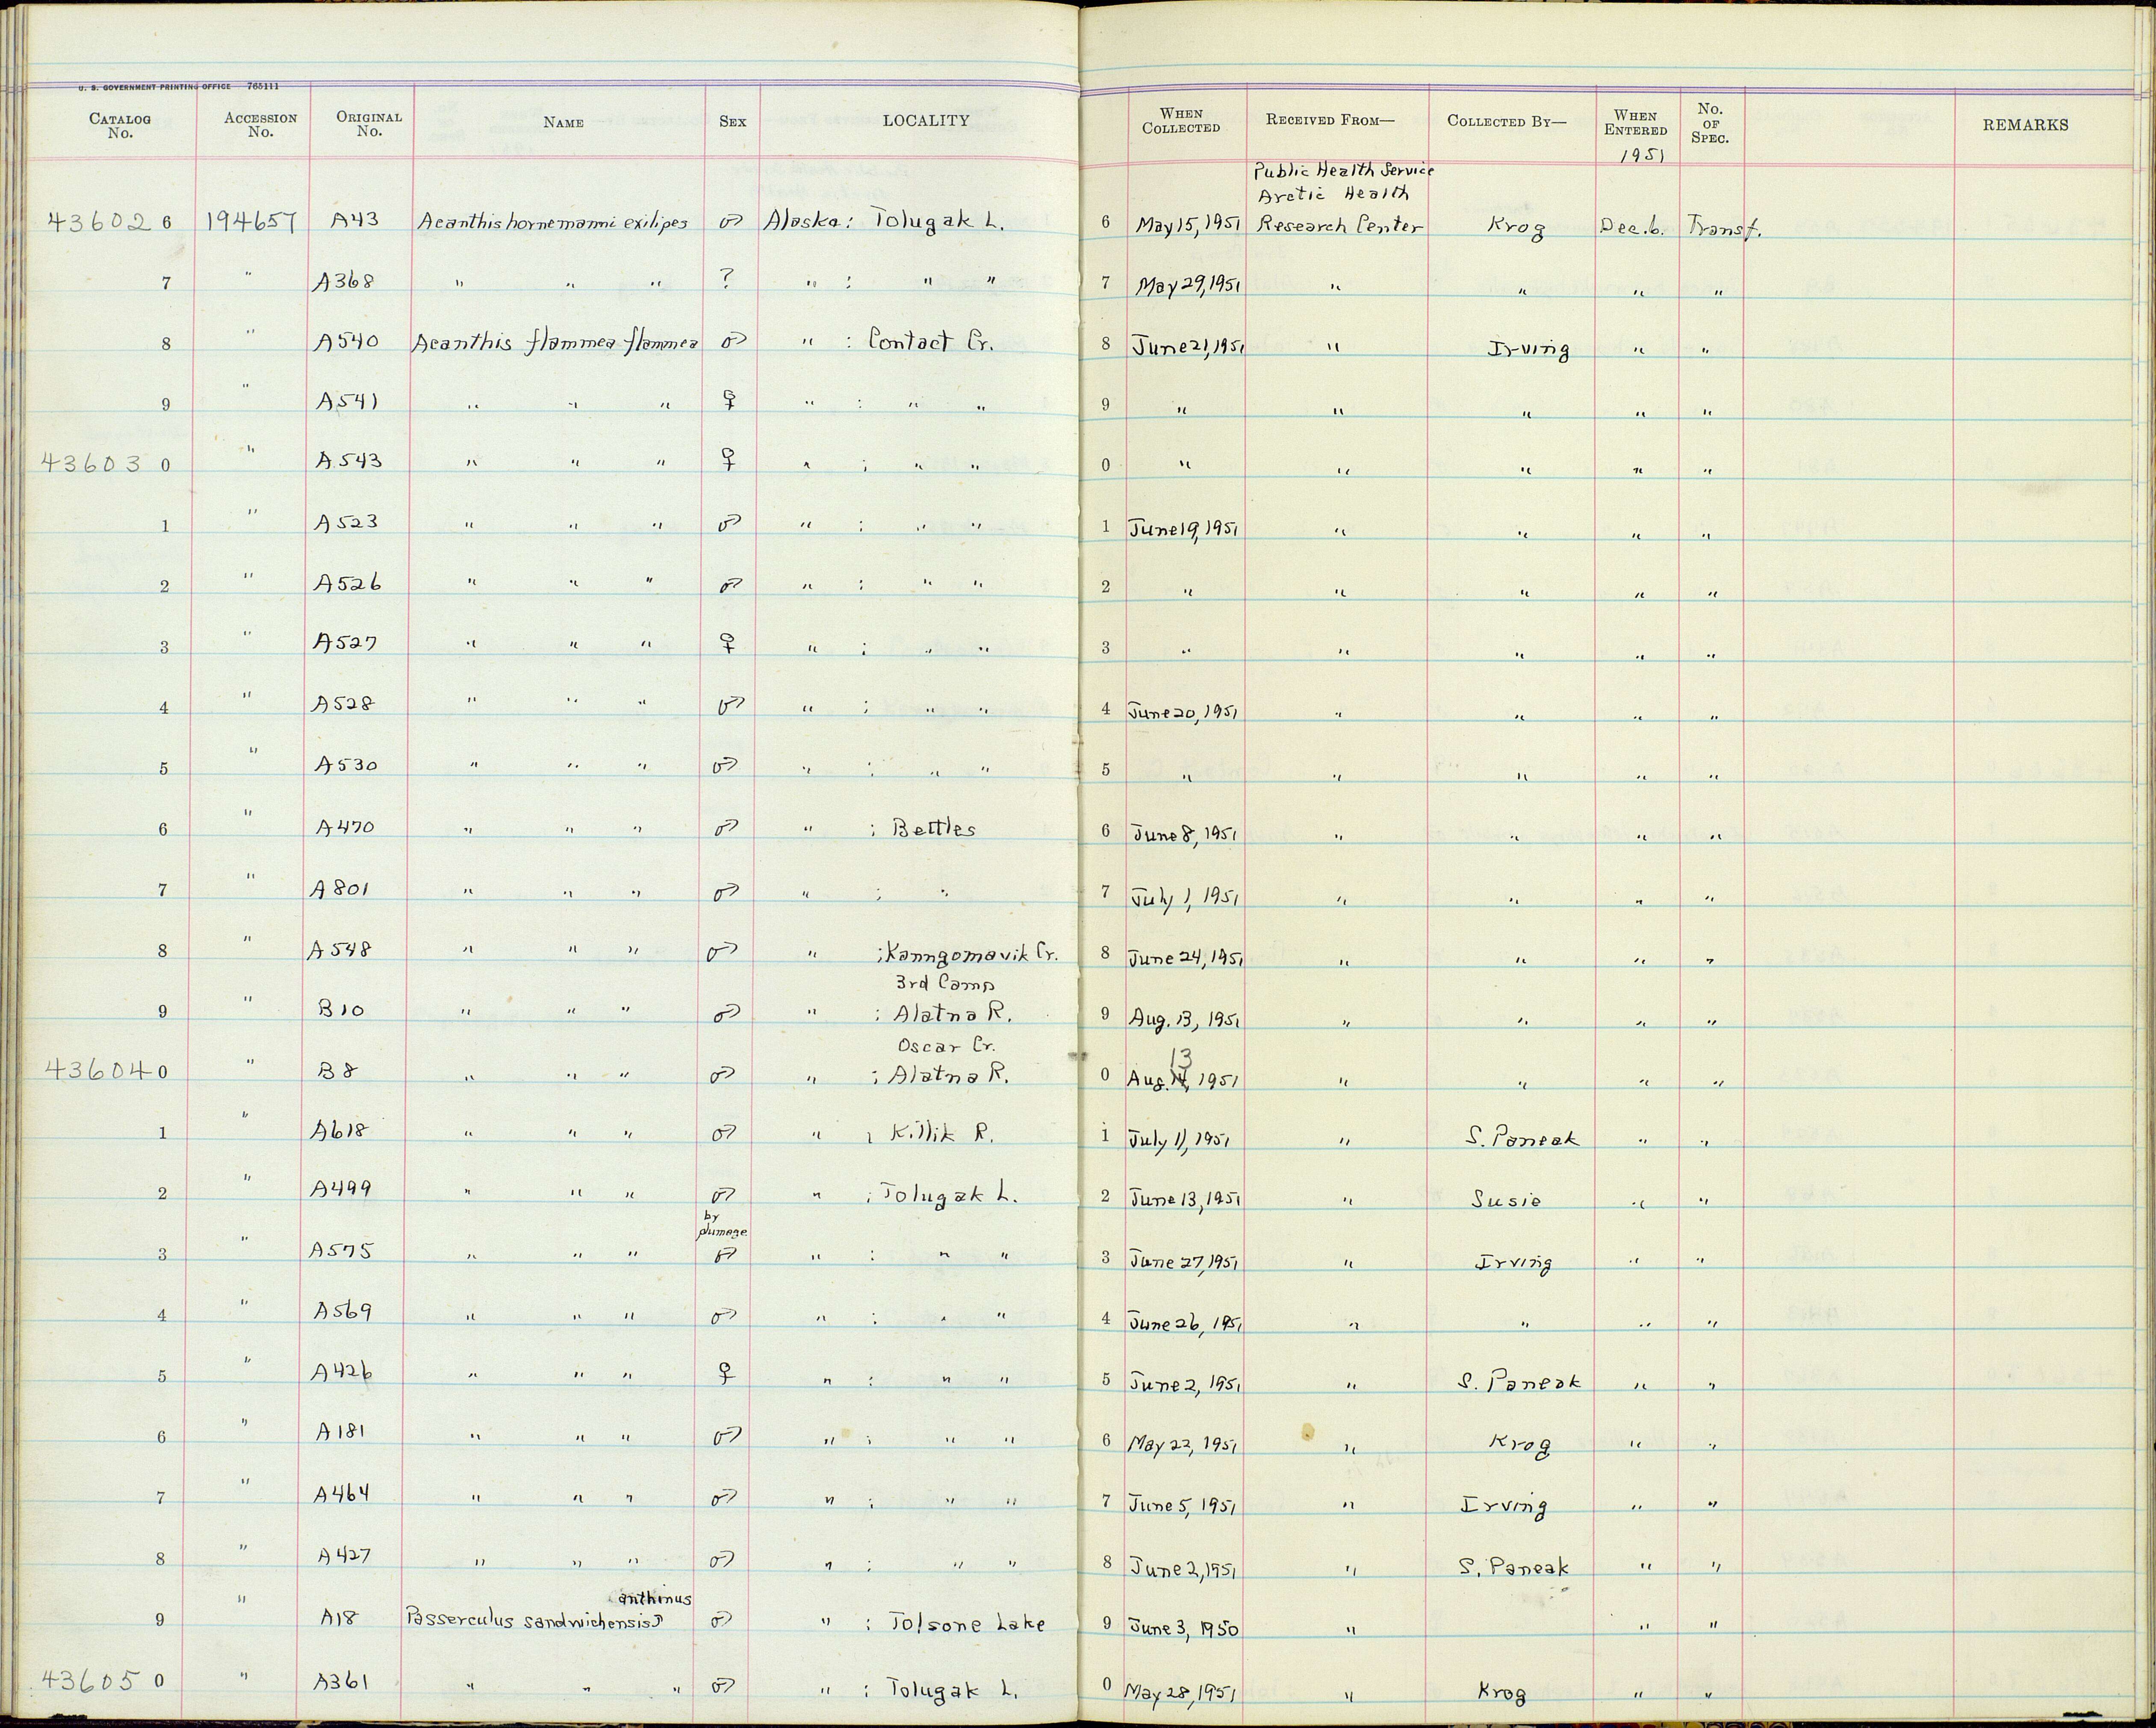Click the 'Sex' column header
This screenshot has width=2156, height=1728.
[732, 122]
